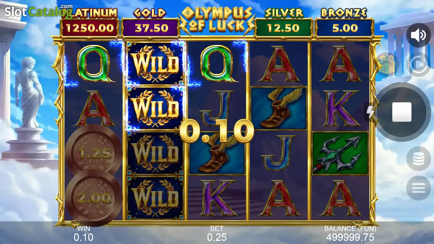Open the hamburger menu icon
434x244 pixels.
pos(418,188)
